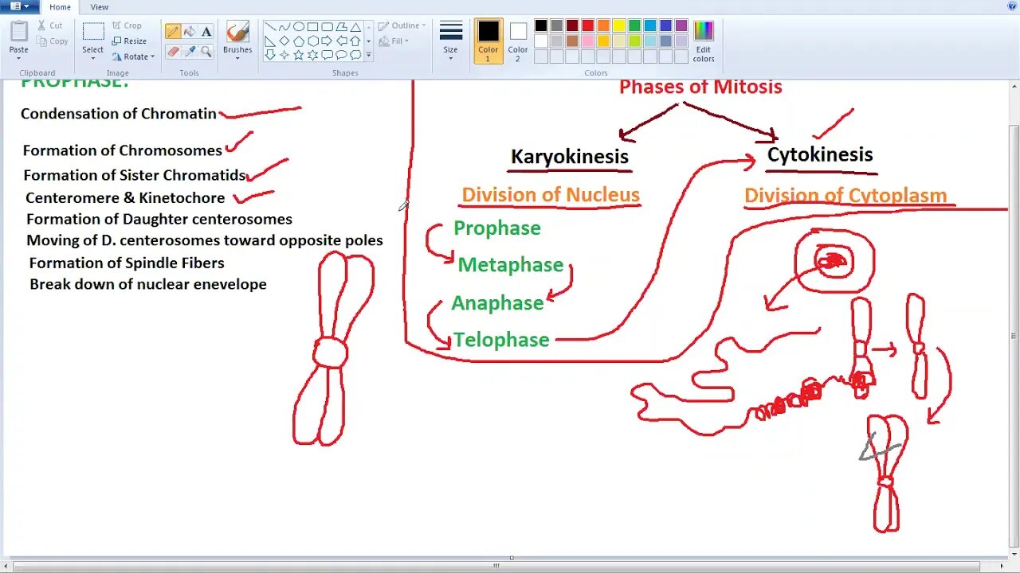Open the Rotate dropdown
Viewport: 1020px width, 573px height.
[x=133, y=57]
